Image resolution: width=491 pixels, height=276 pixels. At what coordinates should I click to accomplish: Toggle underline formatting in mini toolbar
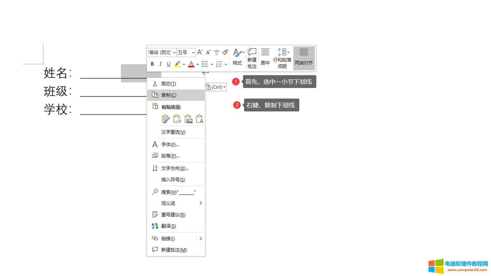[x=168, y=64]
